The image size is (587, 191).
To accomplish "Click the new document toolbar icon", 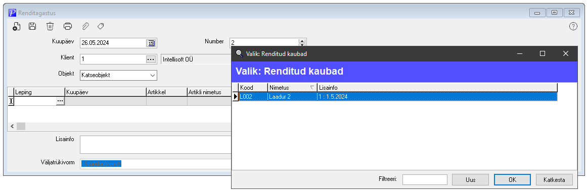I will coord(16,27).
